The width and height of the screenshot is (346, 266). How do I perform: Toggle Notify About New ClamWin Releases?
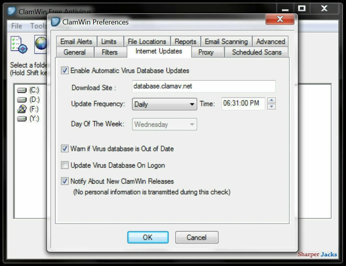pos(65,182)
